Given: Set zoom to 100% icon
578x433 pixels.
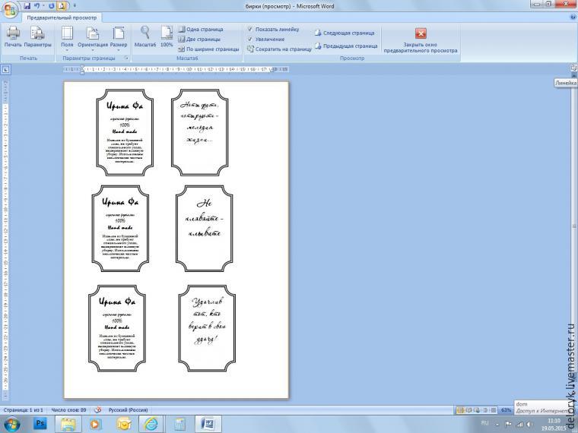Looking at the screenshot, I should click(167, 36).
